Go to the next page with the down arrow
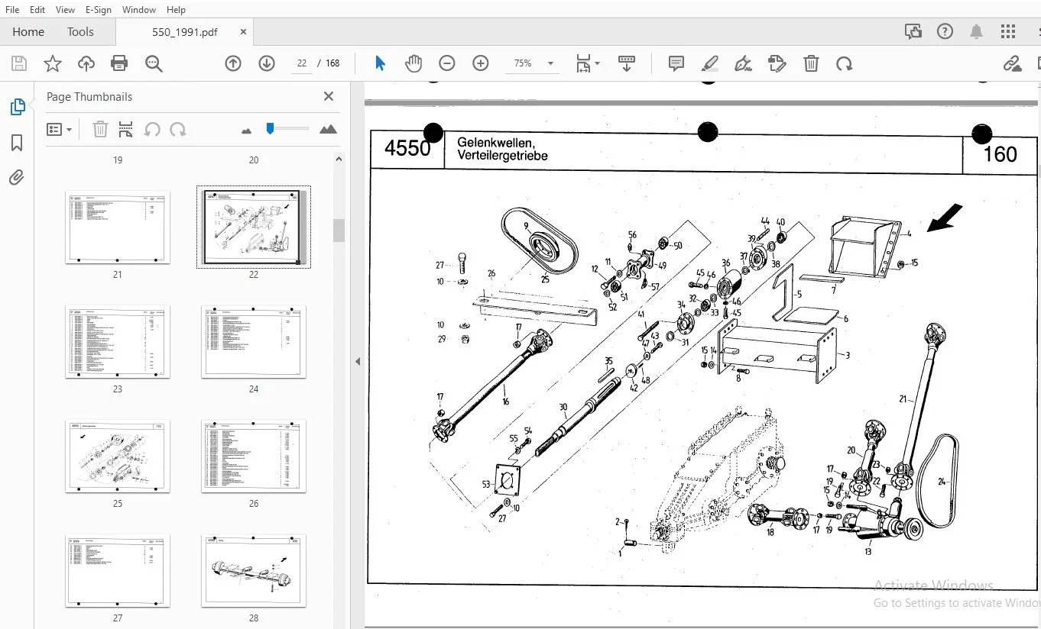The height and width of the screenshot is (629, 1041). click(x=267, y=63)
